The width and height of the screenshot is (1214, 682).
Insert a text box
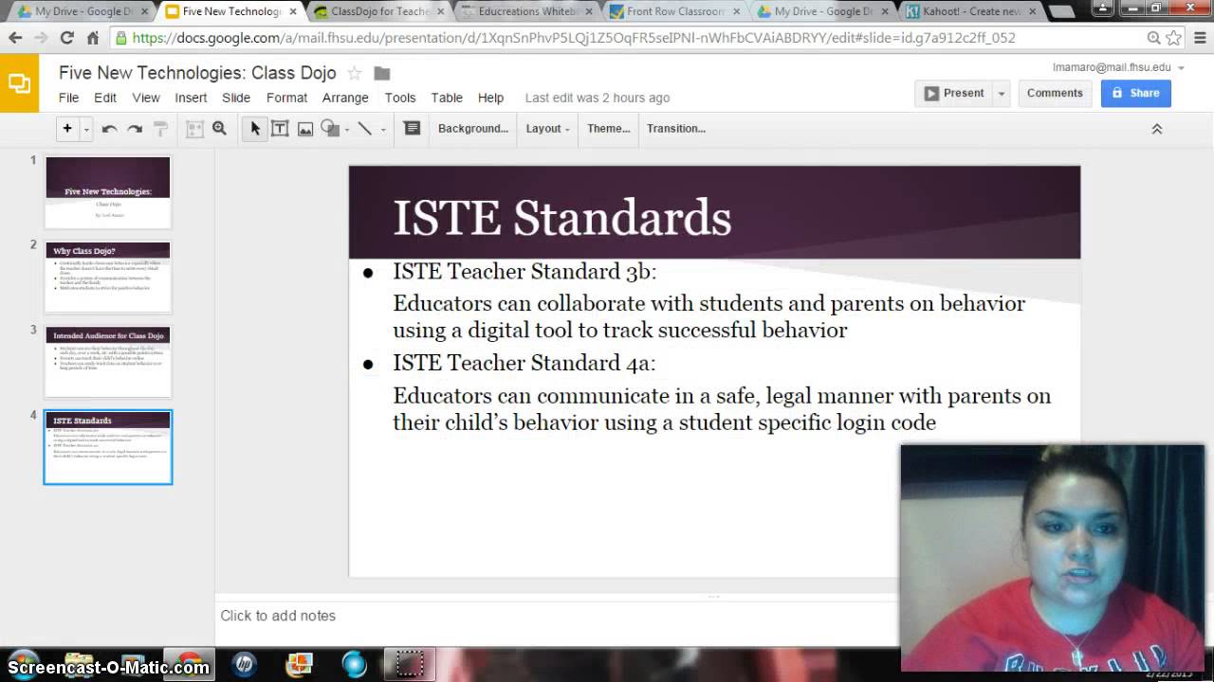click(x=280, y=129)
